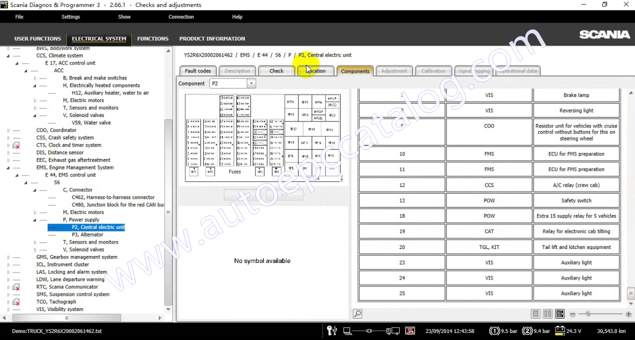Collapse the E 17 ACC control unit node

17,63
